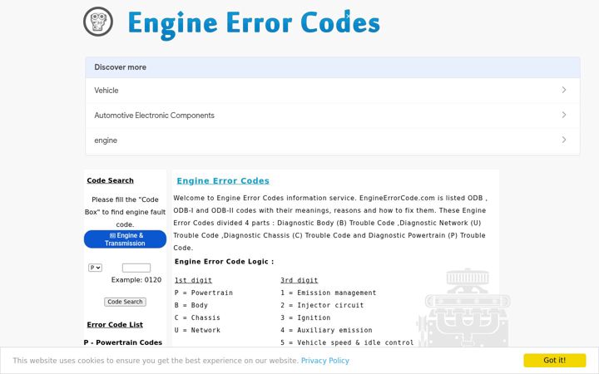
Task: Click the Error Code List heading
Action: point(115,325)
